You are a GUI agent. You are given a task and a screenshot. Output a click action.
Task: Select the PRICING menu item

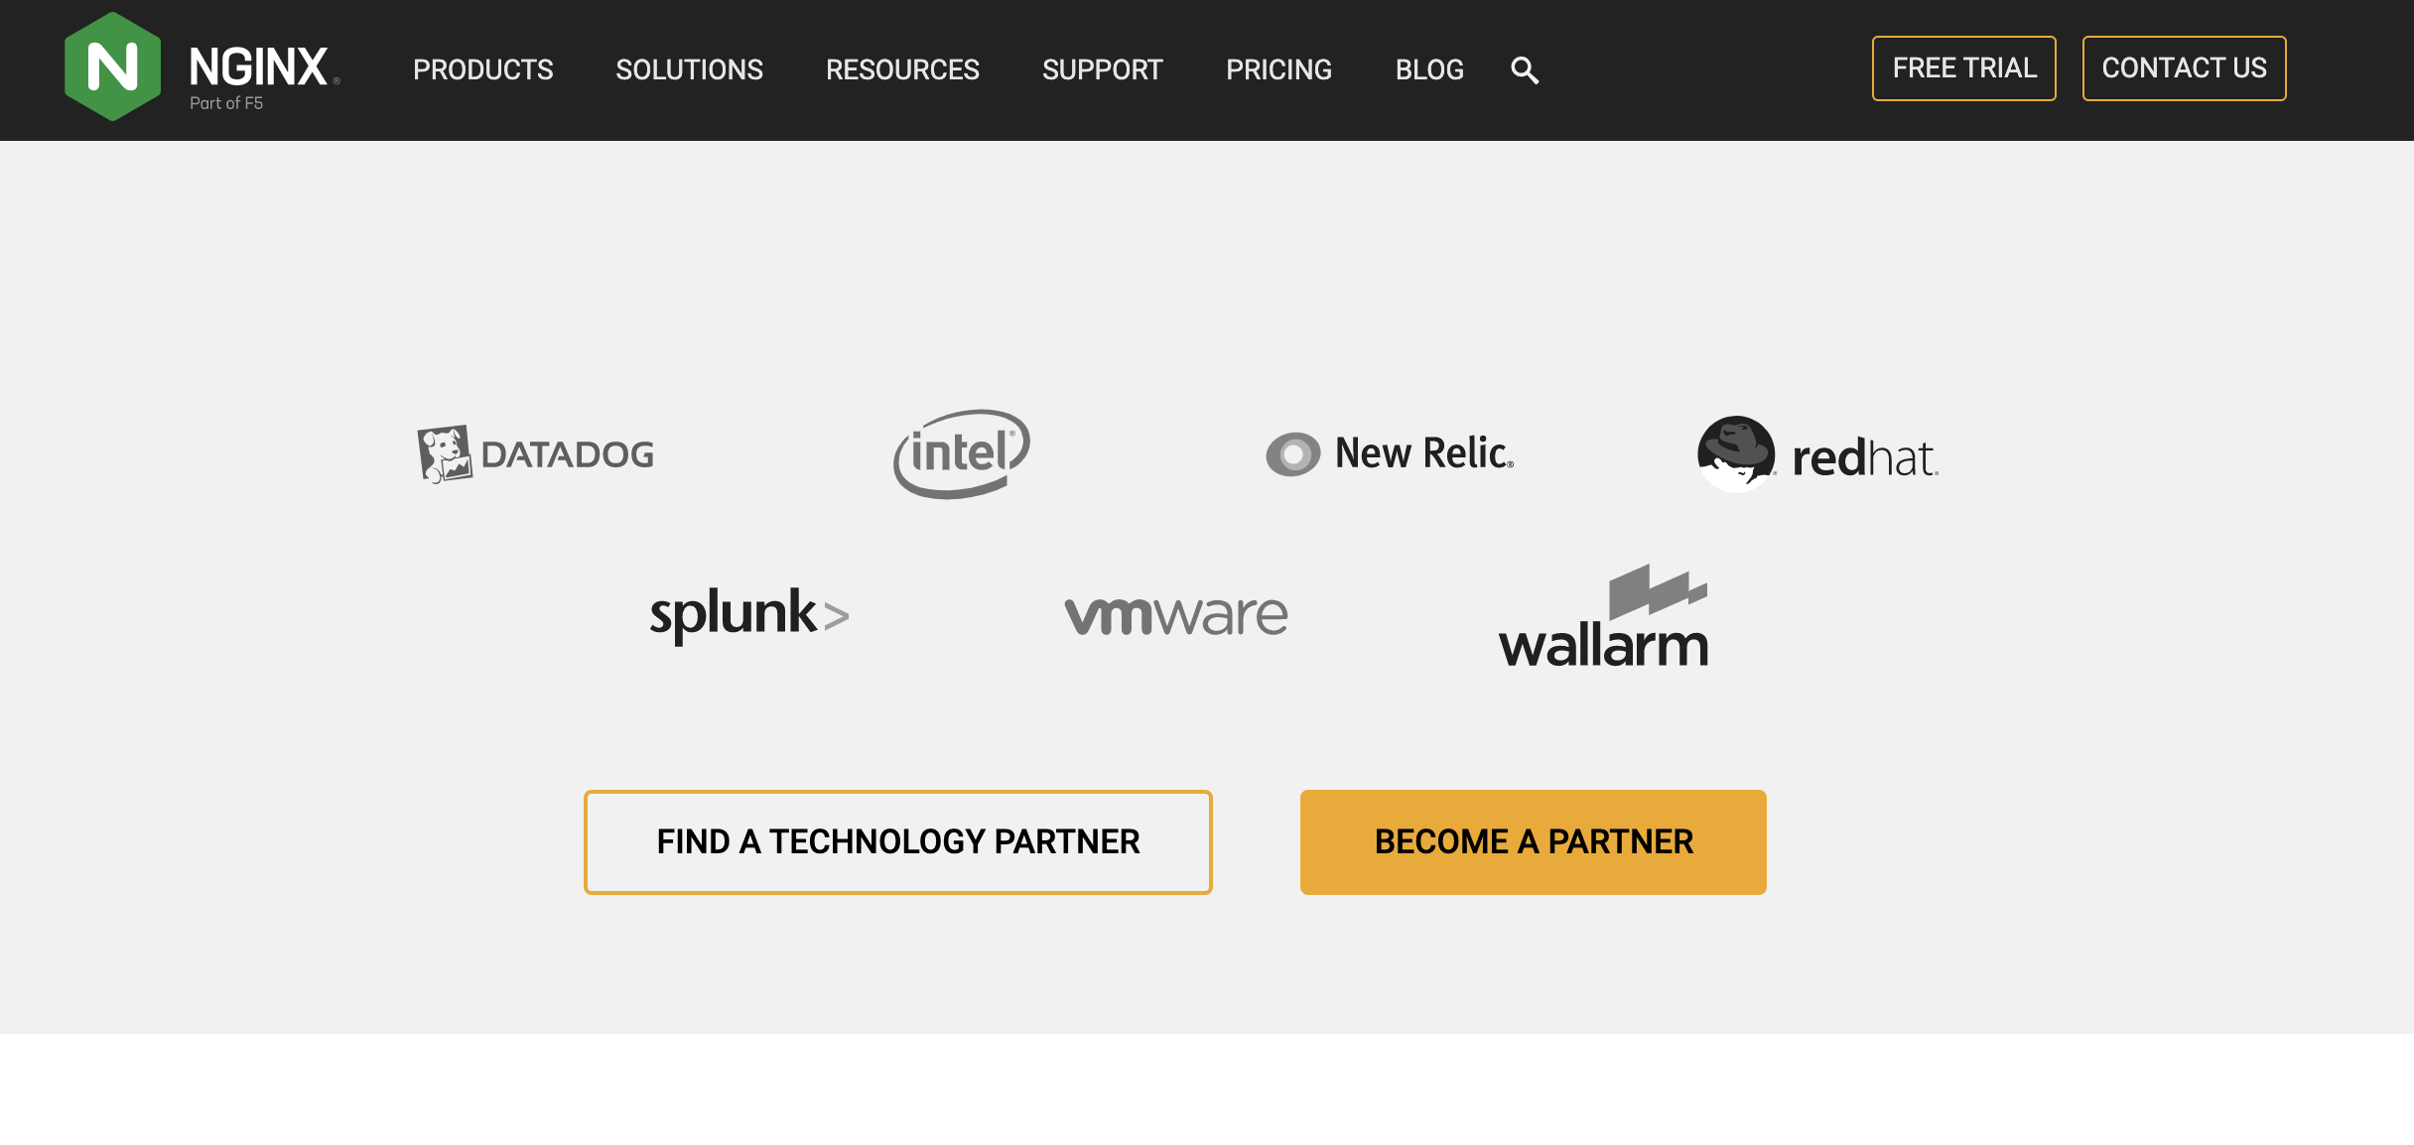click(1279, 69)
